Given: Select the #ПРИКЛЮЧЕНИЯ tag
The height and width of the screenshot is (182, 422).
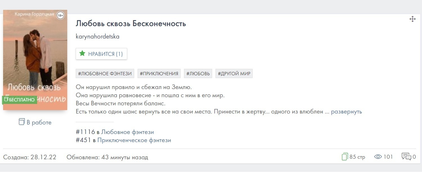Looking at the screenshot, I should pos(160,73).
